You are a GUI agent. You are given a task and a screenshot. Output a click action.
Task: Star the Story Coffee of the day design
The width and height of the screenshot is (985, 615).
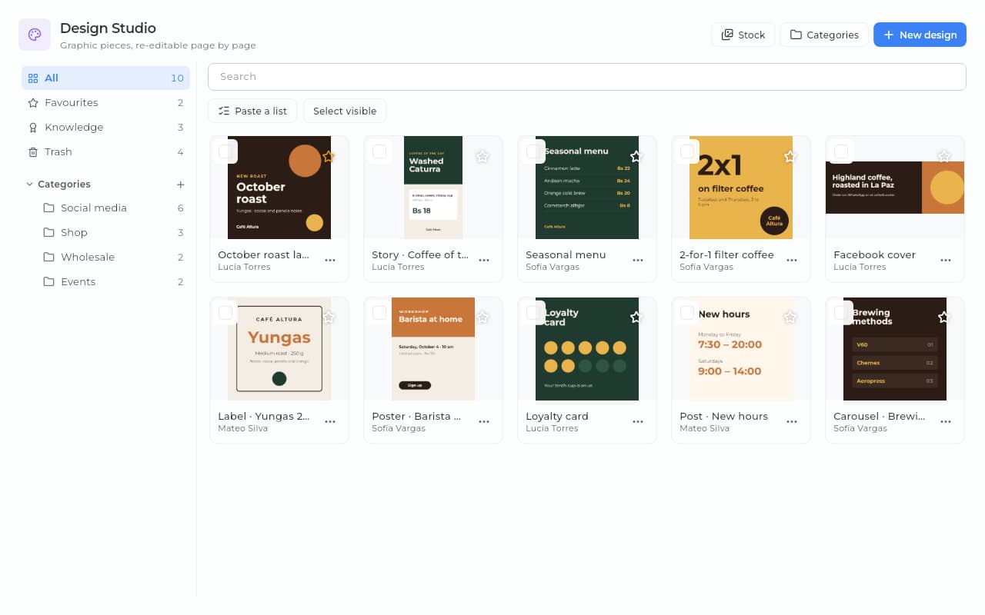coord(482,156)
